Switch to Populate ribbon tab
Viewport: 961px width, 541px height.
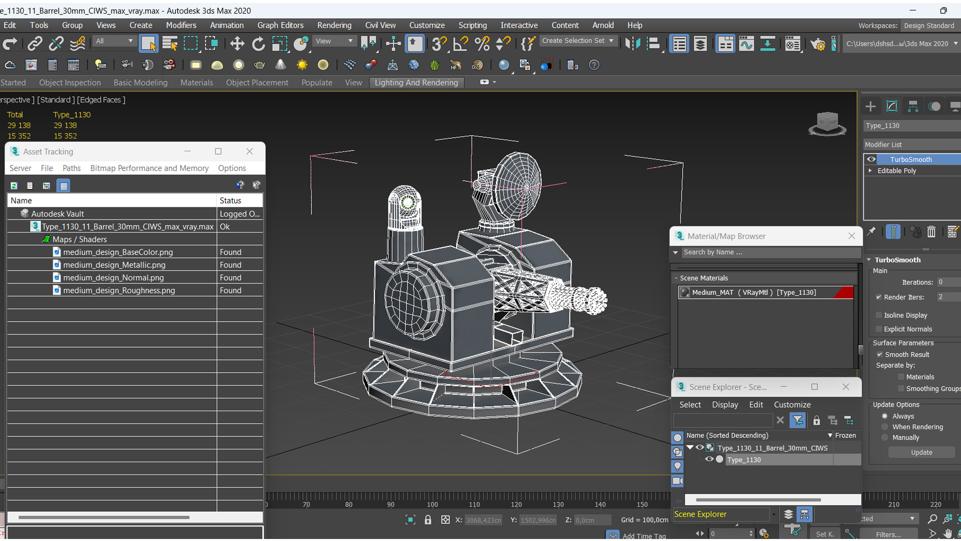(x=316, y=83)
